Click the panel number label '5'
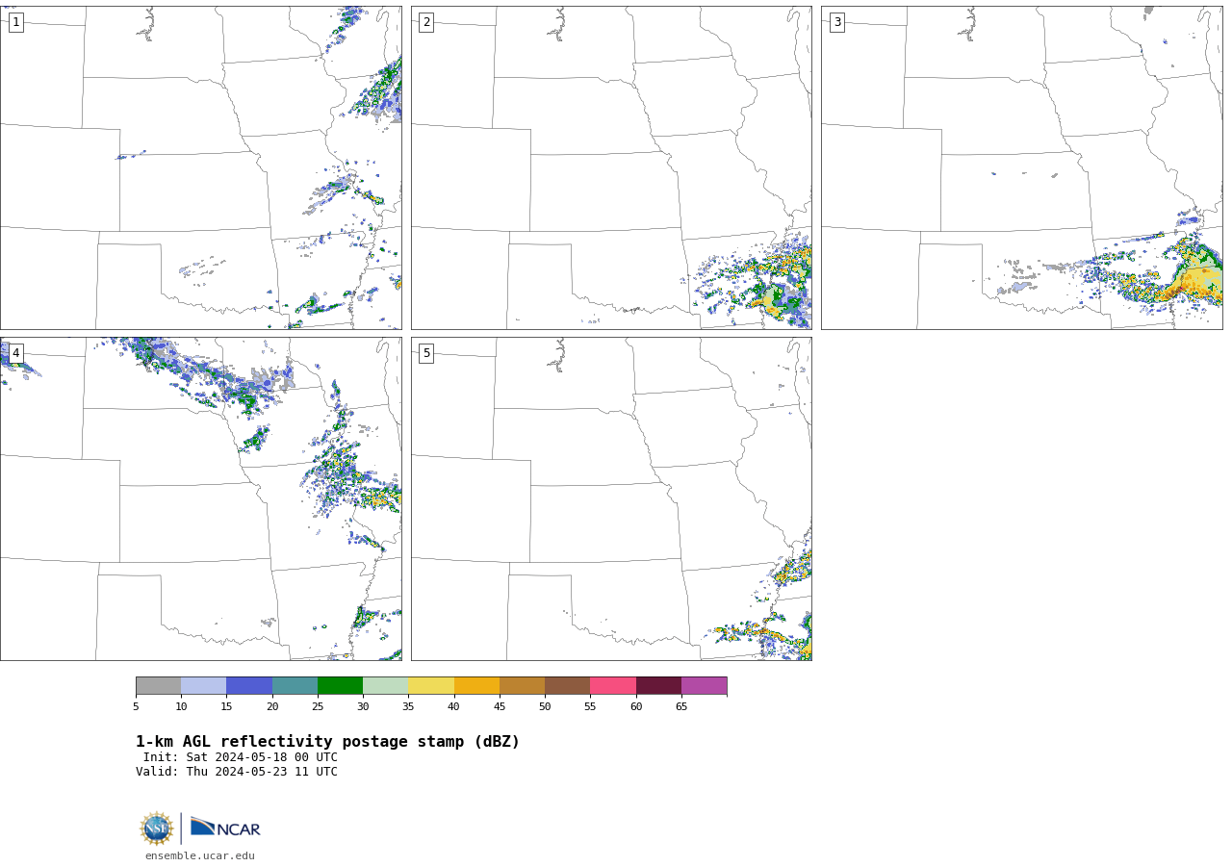Image resolution: width=1232 pixels, height=867 pixels. pos(426,353)
